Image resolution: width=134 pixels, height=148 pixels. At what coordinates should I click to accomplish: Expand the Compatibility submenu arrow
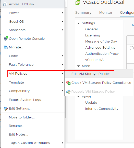(x=62, y=91)
